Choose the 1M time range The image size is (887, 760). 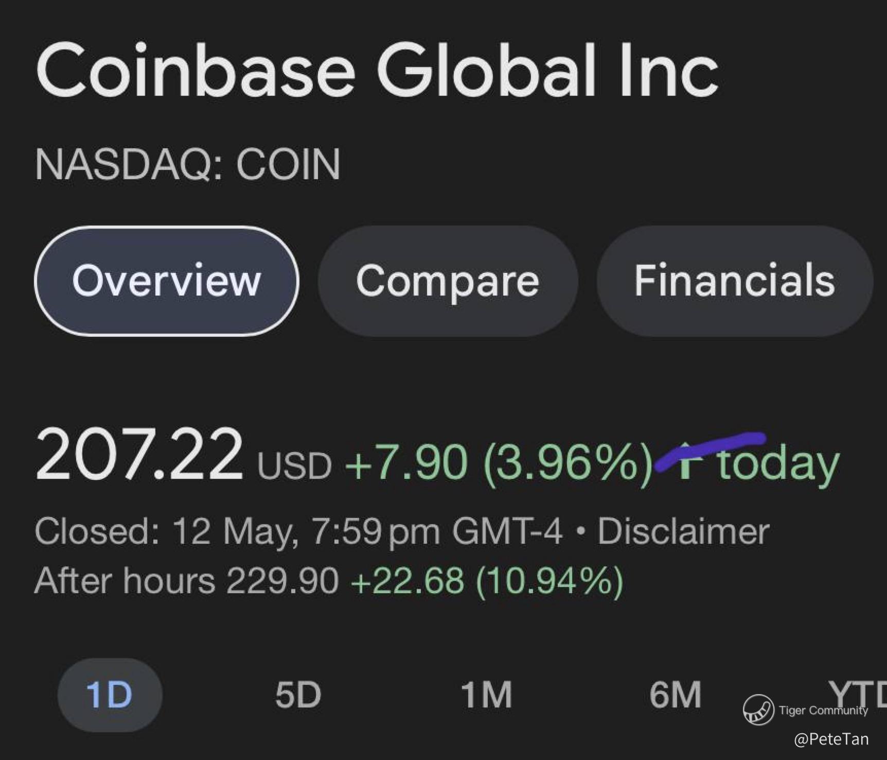(x=486, y=695)
